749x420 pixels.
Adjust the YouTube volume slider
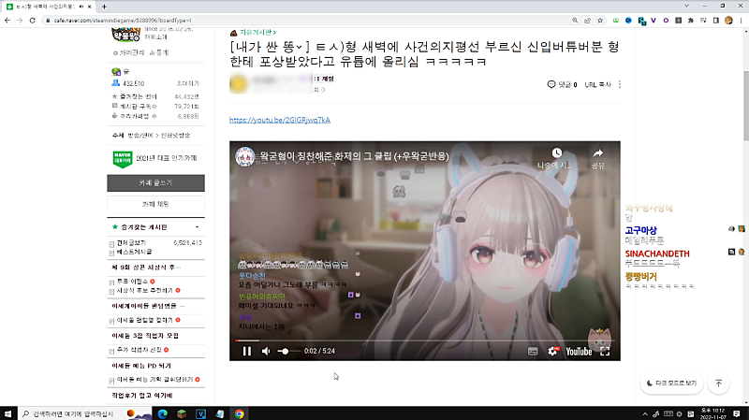click(288, 352)
